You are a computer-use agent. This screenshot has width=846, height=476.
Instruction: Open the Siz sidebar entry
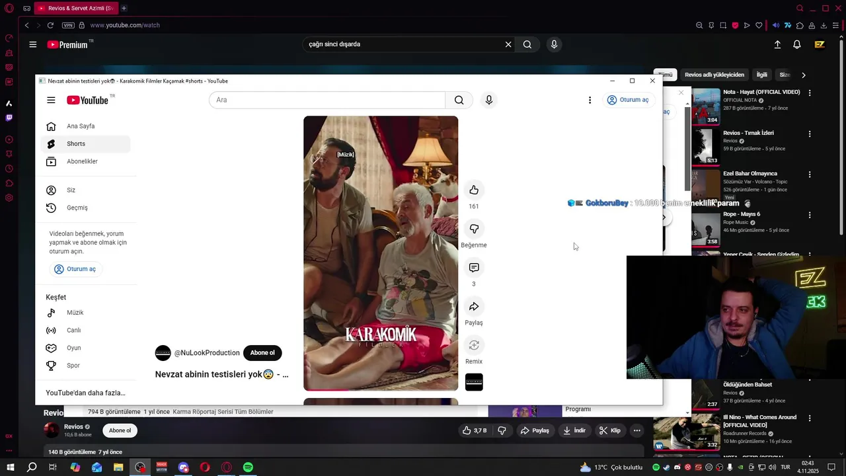[x=86, y=190]
